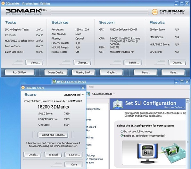
Task: Minimize the 3DMark06 window
Action: tap(176, 3)
